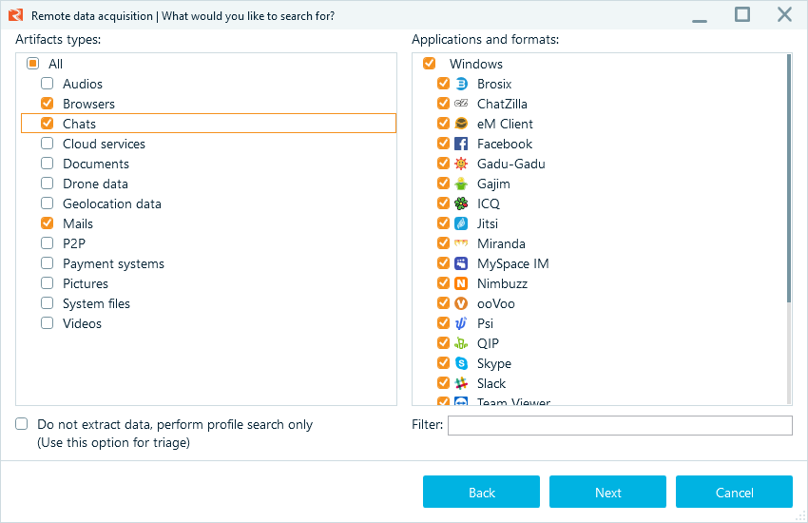Uncheck the Gajim checkbox
Screen dimensions: 808x523
[x=443, y=183]
